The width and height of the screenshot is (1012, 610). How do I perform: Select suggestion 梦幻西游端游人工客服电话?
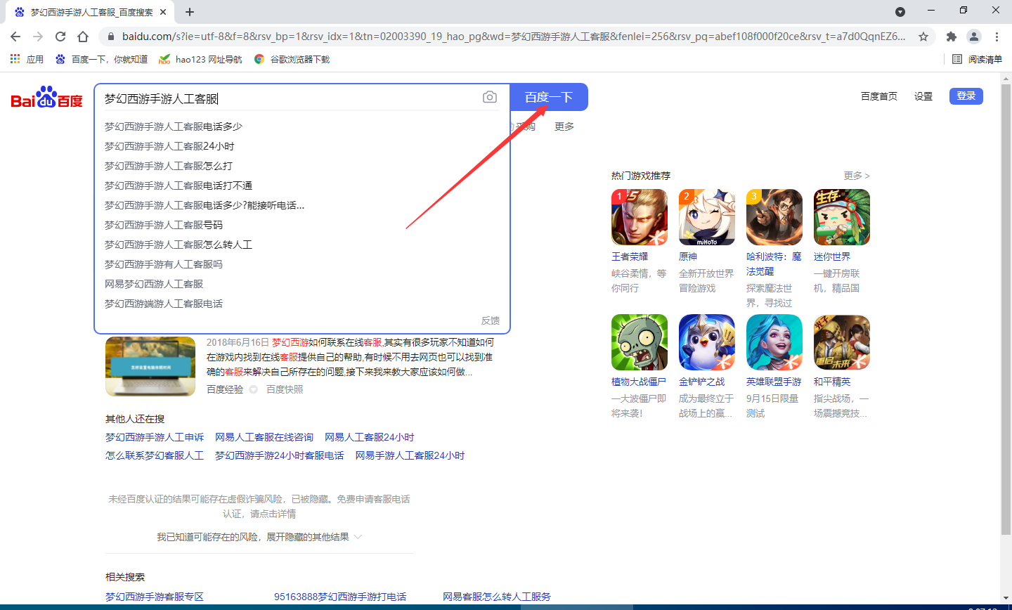pyautogui.click(x=164, y=304)
